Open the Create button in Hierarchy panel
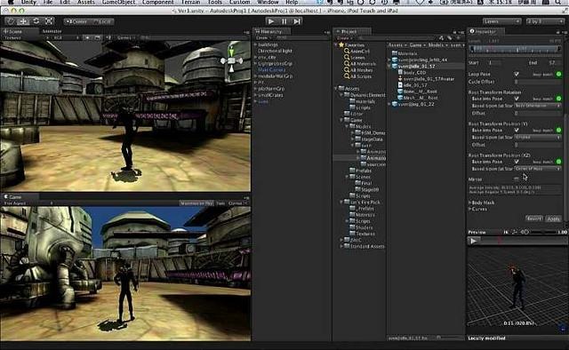This screenshot has width=569, height=350. pyautogui.click(x=263, y=37)
